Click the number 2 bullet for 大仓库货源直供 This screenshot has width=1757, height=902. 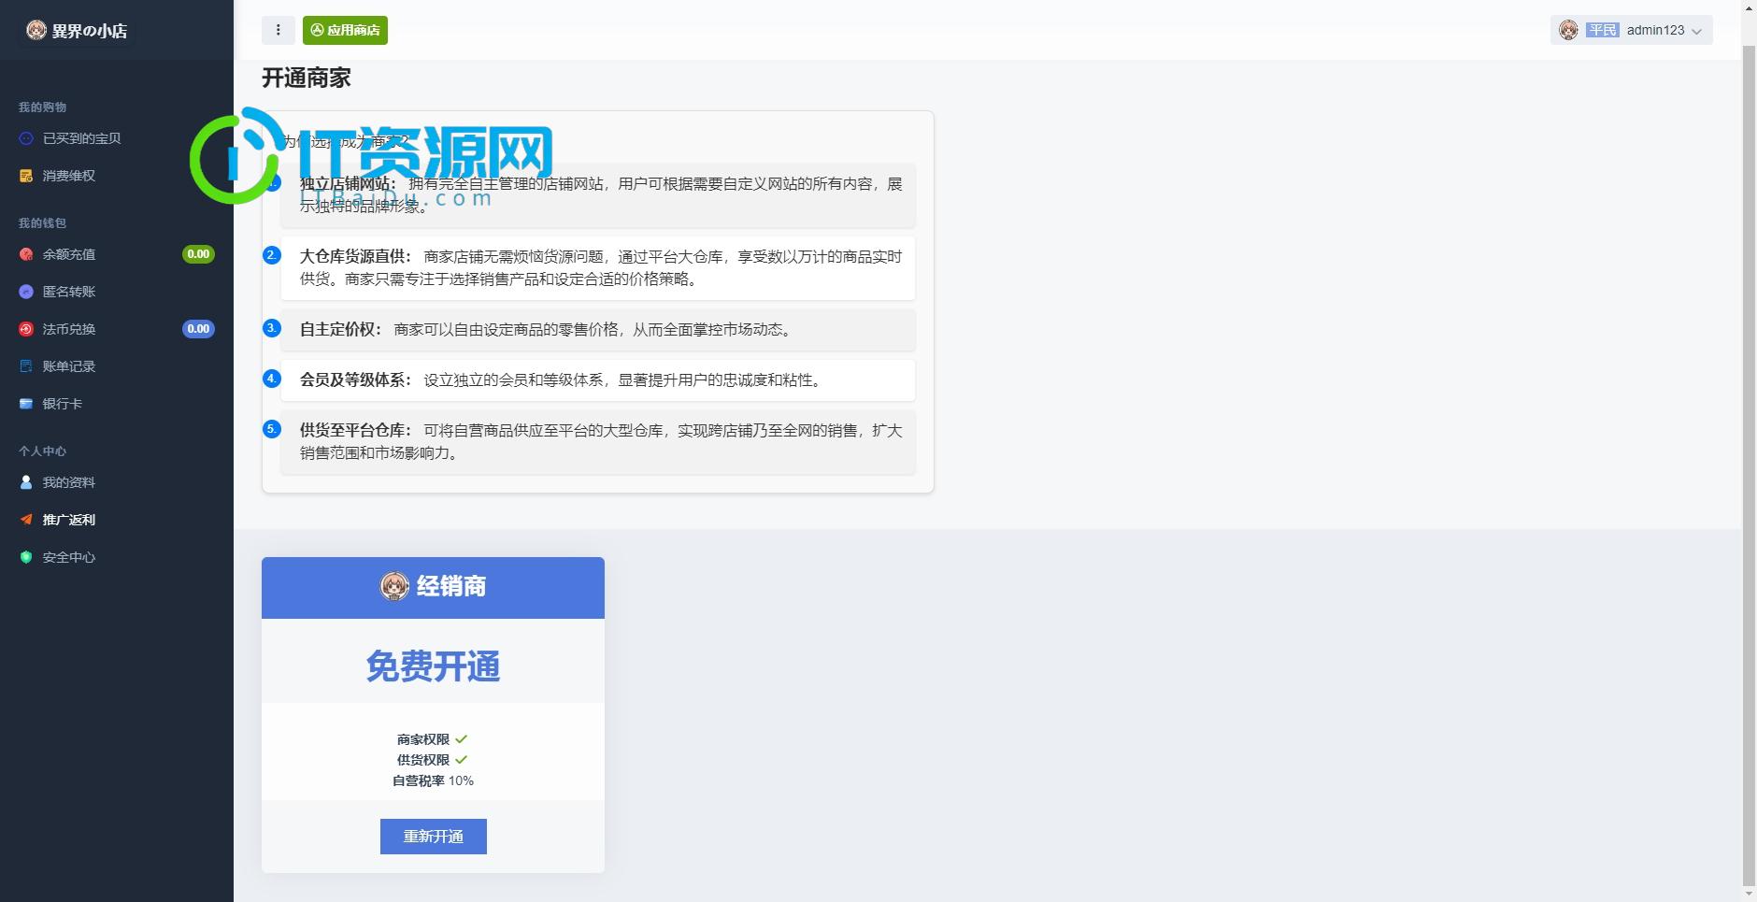272,255
